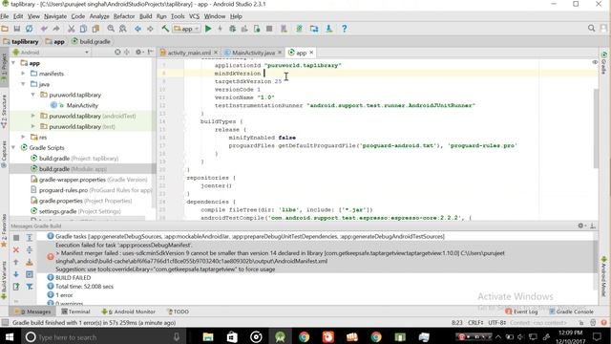Screen dimensions: 611x344
Task: Click the SDK Manager download icon
Action: point(328,29)
